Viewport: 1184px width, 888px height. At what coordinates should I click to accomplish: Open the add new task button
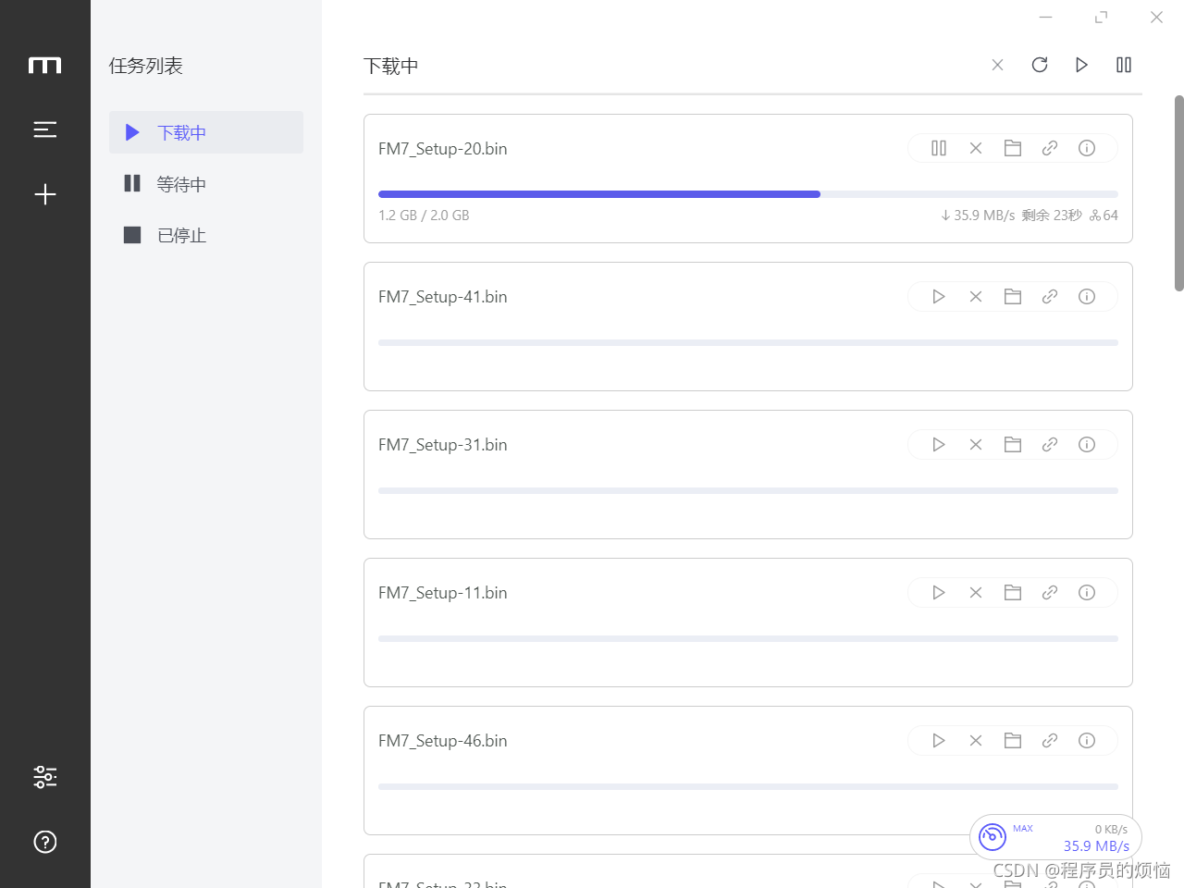pyautogui.click(x=45, y=194)
